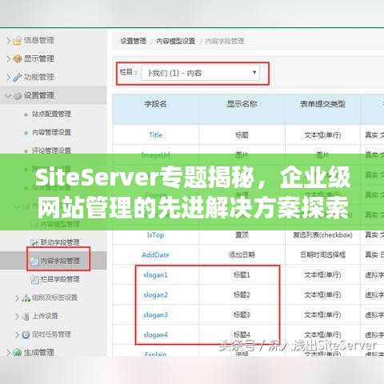
Task: Click the 生成管理 menu label
Action: point(39,353)
